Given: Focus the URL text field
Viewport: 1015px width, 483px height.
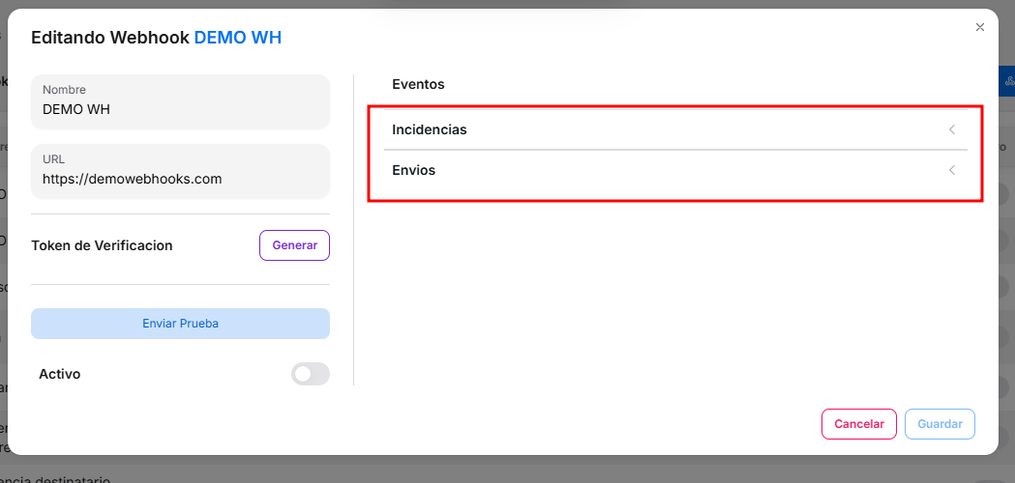Looking at the screenshot, I should [x=181, y=179].
